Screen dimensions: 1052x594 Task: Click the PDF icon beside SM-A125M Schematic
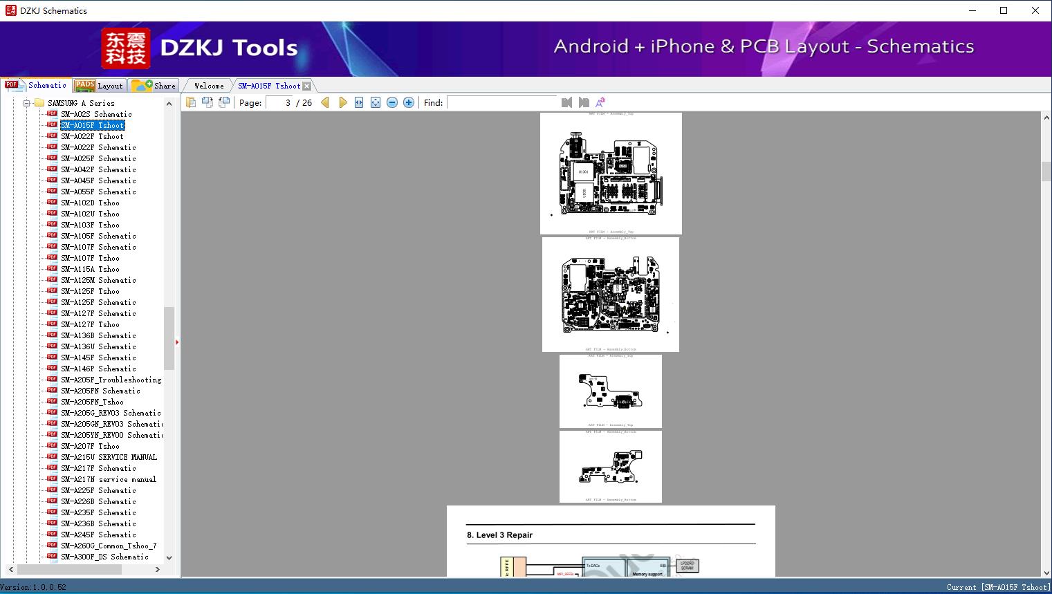point(52,280)
